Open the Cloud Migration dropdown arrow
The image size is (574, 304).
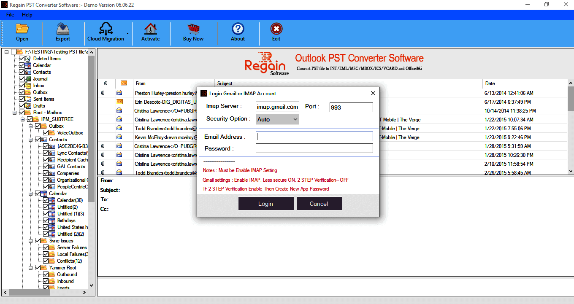click(127, 33)
